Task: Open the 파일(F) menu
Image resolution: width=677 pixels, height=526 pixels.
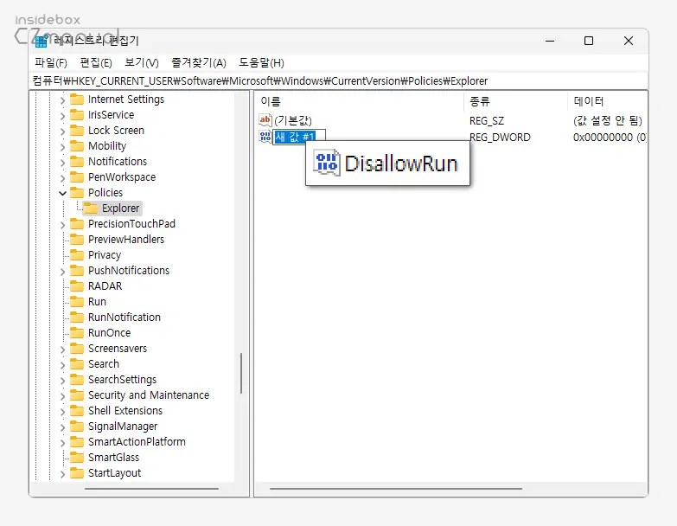Action: tap(50, 62)
